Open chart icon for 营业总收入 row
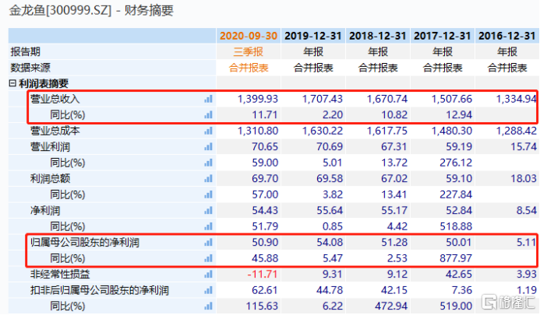The height and width of the screenshot is (315, 540). [x=208, y=99]
